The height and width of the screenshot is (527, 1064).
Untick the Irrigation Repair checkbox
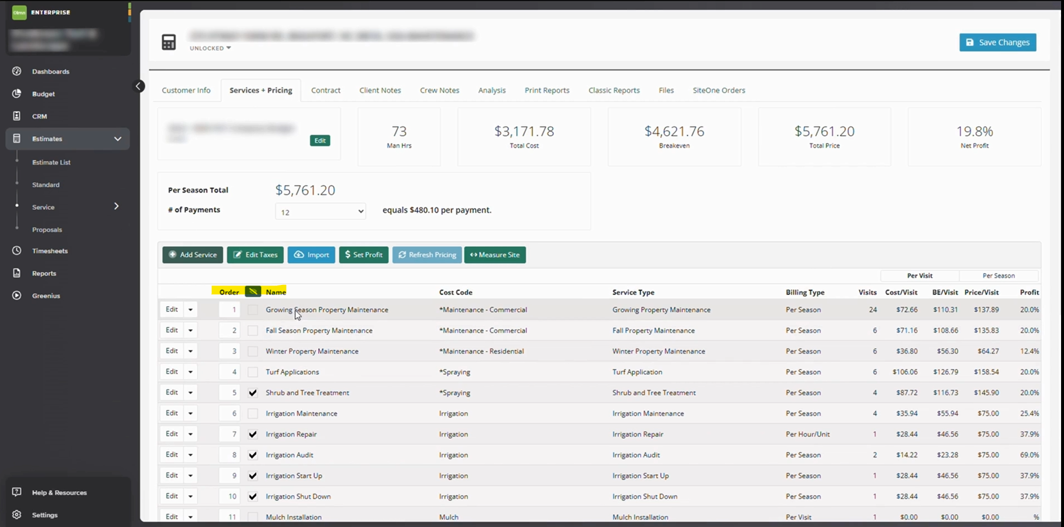[x=252, y=434]
